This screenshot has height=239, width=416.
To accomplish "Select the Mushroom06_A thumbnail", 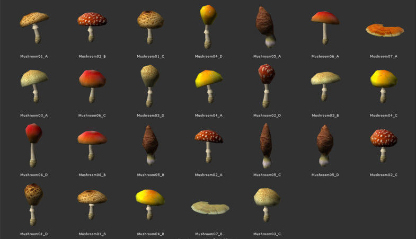I will click(325, 28).
